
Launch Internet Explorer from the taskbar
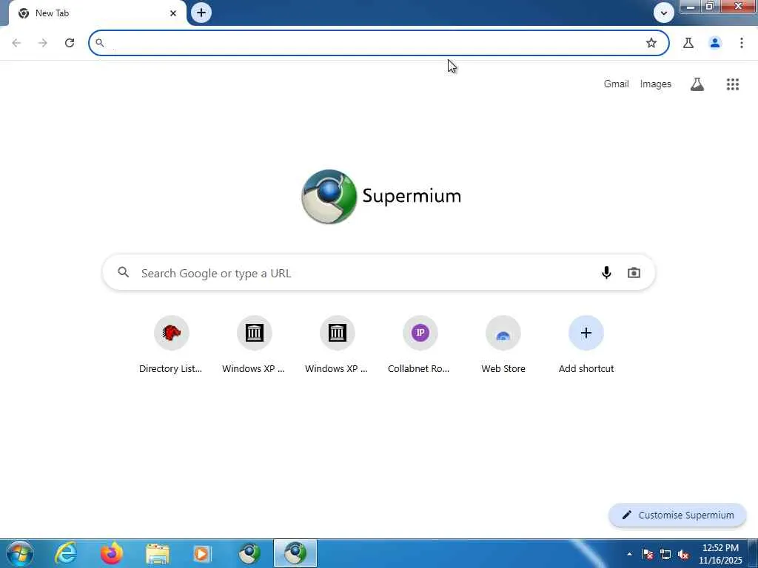coord(65,553)
